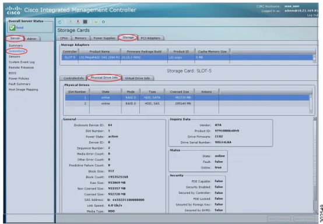Click the Physical Drives table scroll-up arrow
Screen dimensions: 323x224
point(311,96)
